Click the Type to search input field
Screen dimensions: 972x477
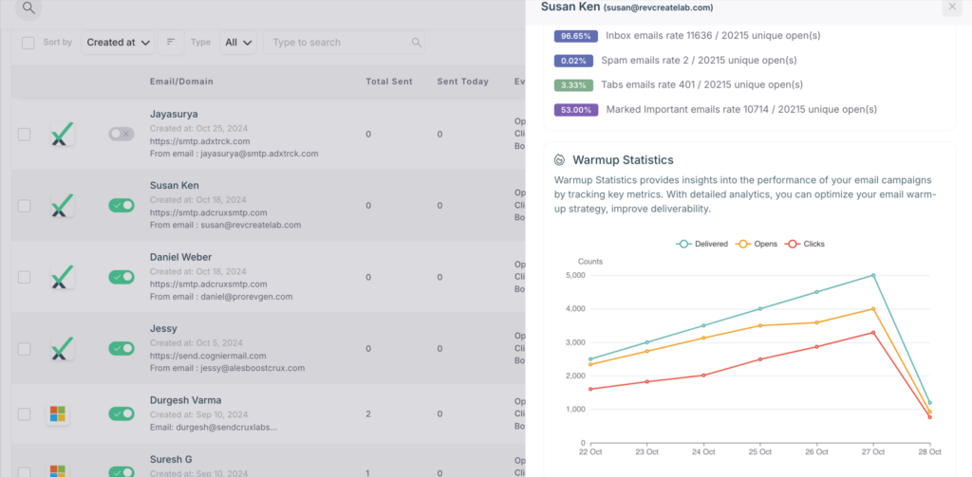point(337,43)
